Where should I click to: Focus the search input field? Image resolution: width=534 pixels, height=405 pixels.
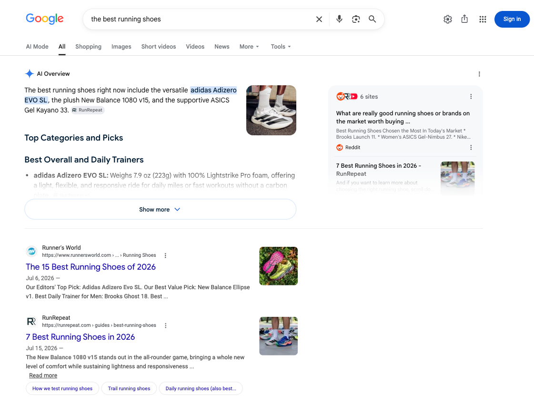pyautogui.click(x=201, y=19)
